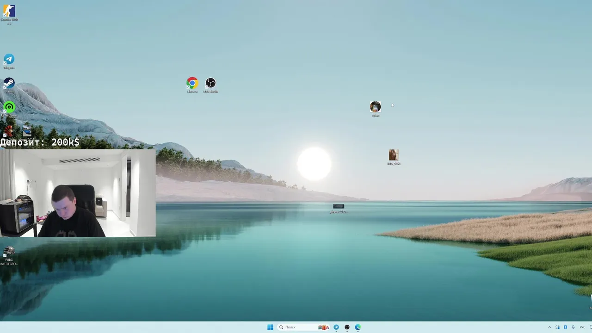Viewport: 592px width, 333px height.
Task: Open the Windows Start menu
Action: click(270, 327)
